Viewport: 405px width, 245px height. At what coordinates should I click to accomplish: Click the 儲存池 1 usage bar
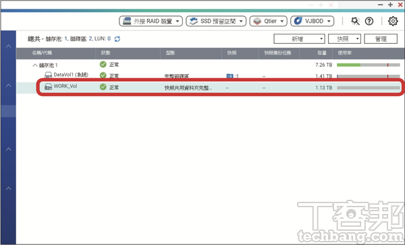click(x=369, y=65)
